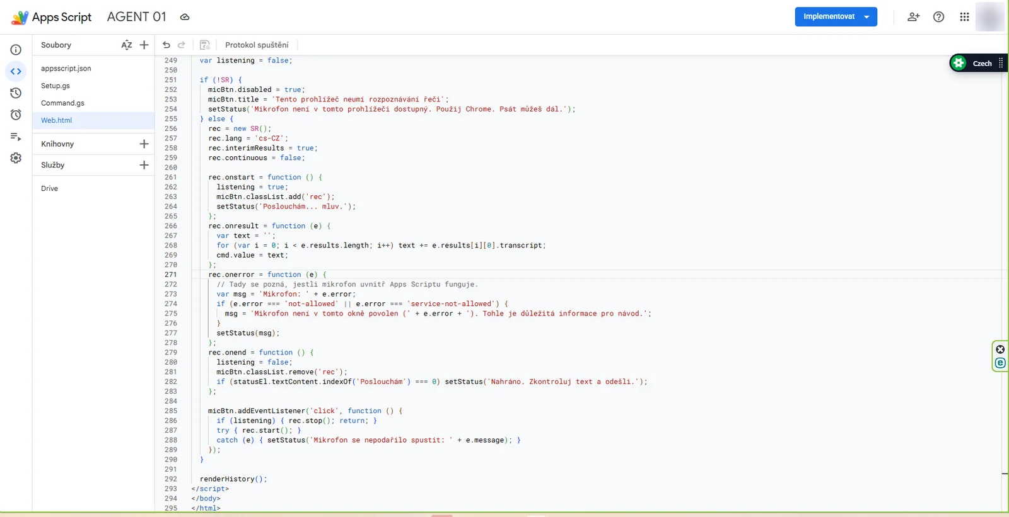
Task: Open the account avatar menu
Action: (x=989, y=17)
